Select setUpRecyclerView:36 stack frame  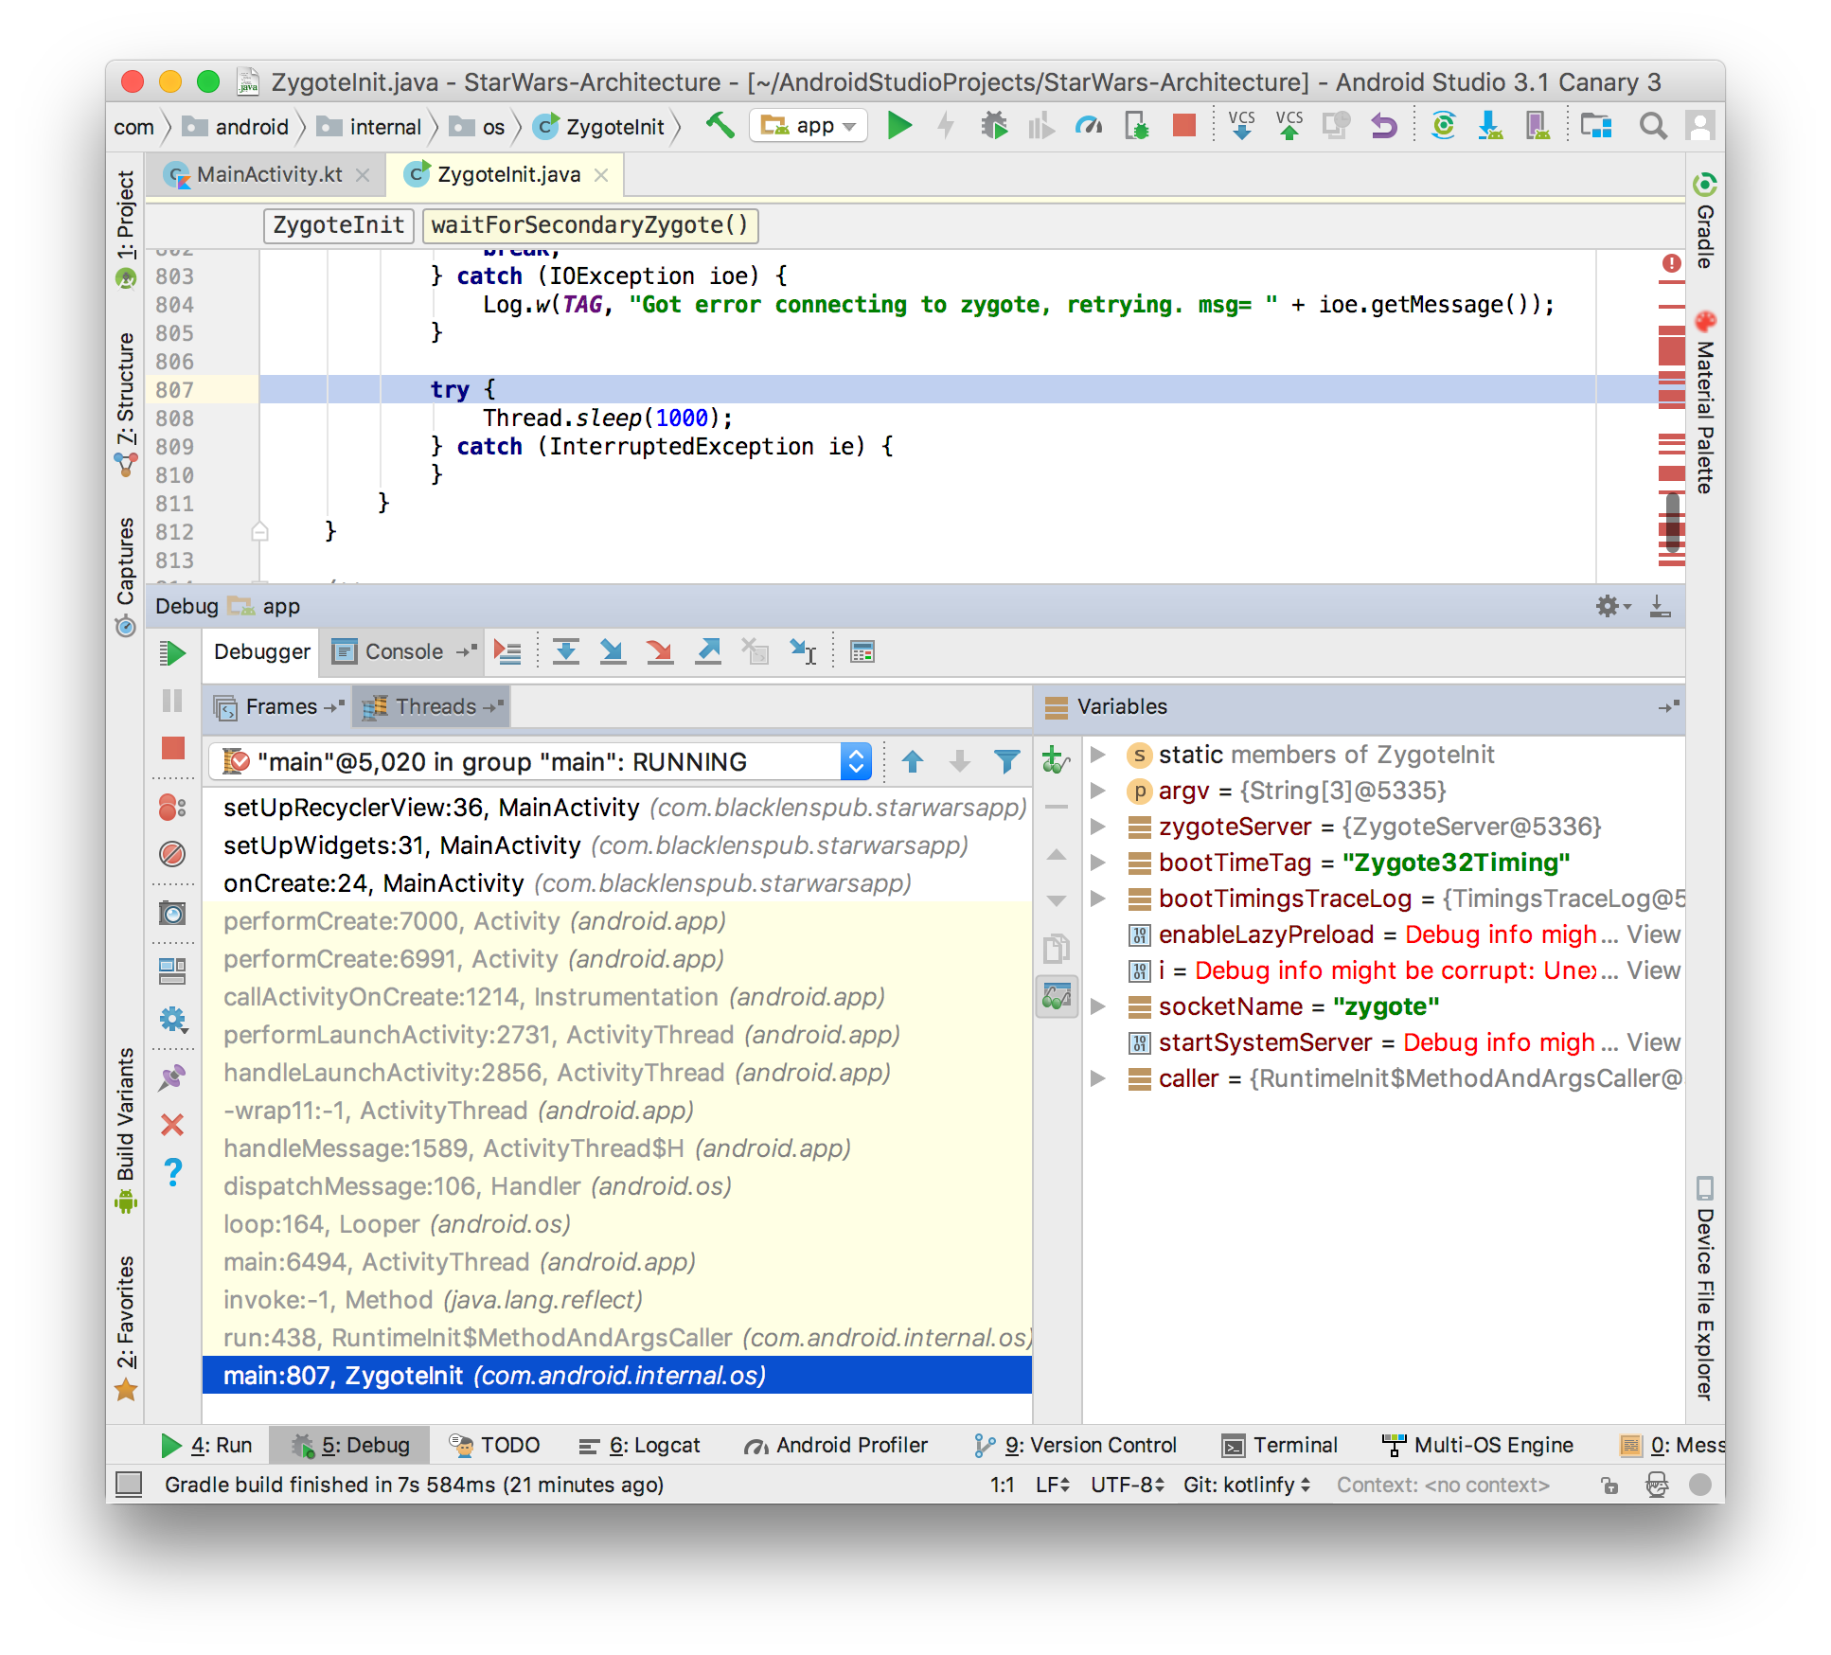pyautogui.click(x=617, y=808)
